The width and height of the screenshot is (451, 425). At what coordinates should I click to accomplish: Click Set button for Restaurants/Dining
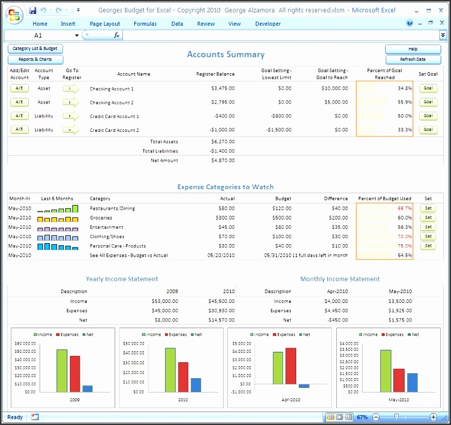pos(428,208)
